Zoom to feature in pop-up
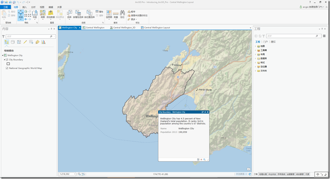The width and height of the screenshot is (330, 179). 204,160
